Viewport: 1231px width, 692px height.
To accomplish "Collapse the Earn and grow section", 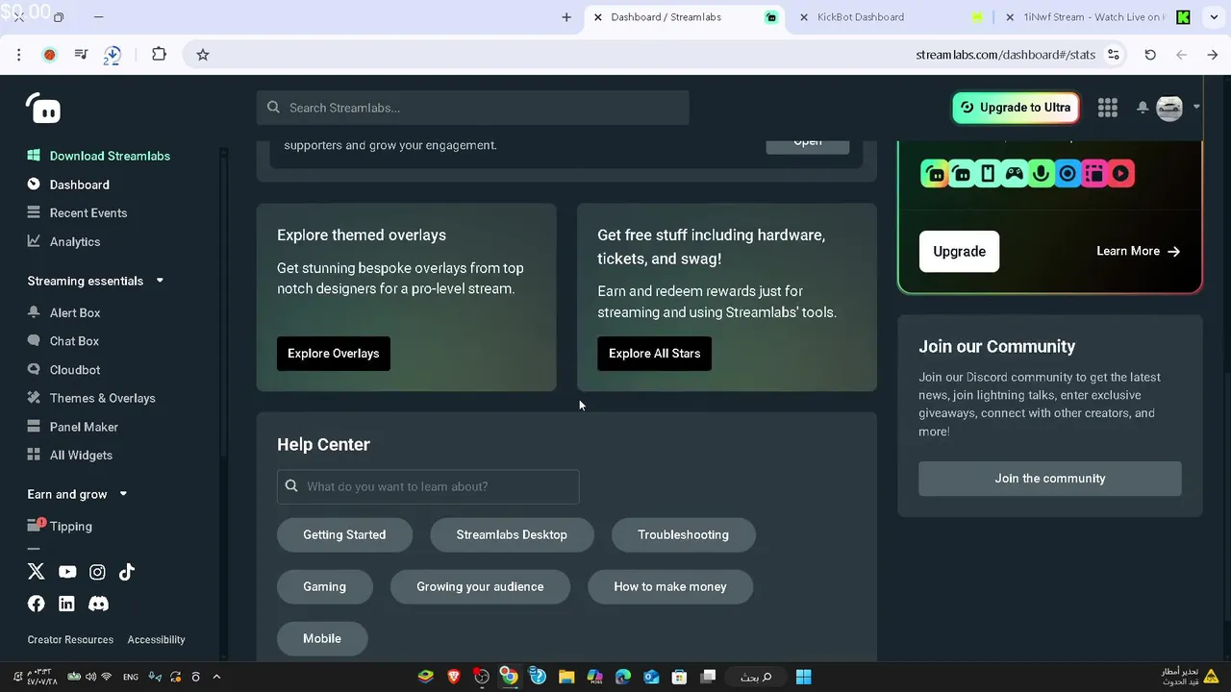I will click(x=123, y=494).
